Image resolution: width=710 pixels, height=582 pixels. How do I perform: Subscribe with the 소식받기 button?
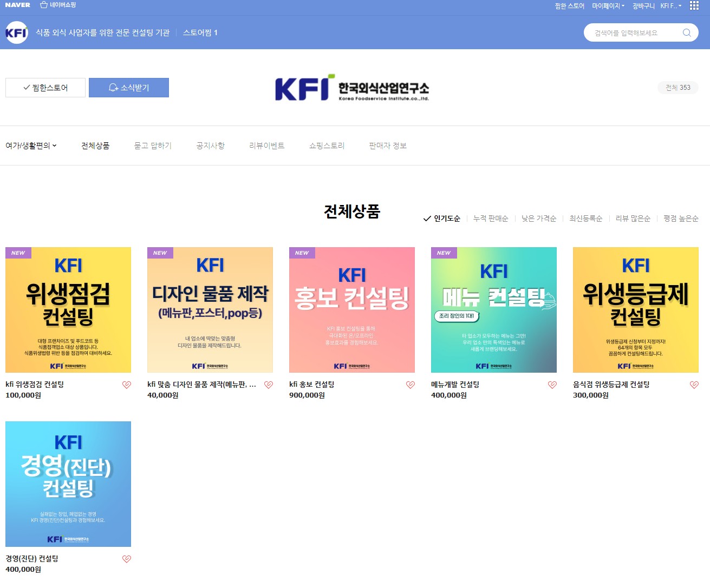point(129,88)
